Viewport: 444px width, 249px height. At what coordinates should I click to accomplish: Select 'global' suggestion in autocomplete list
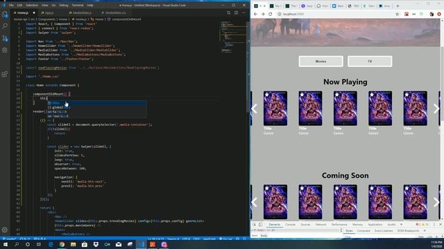point(97,107)
